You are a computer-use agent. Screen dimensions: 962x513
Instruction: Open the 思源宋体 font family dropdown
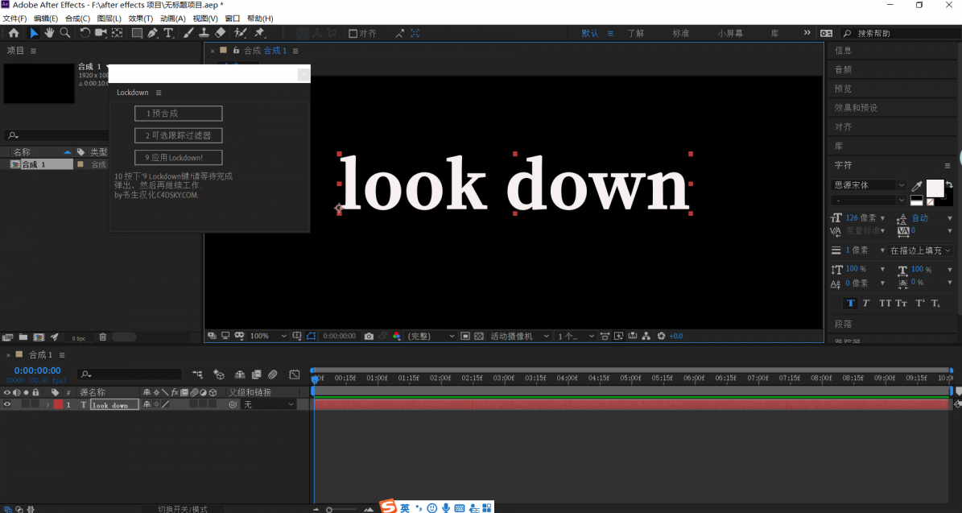(868, 185)
